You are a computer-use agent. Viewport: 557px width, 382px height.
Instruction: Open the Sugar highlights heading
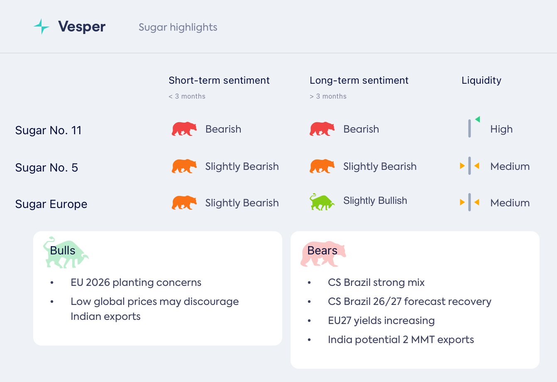pos(178,27)
